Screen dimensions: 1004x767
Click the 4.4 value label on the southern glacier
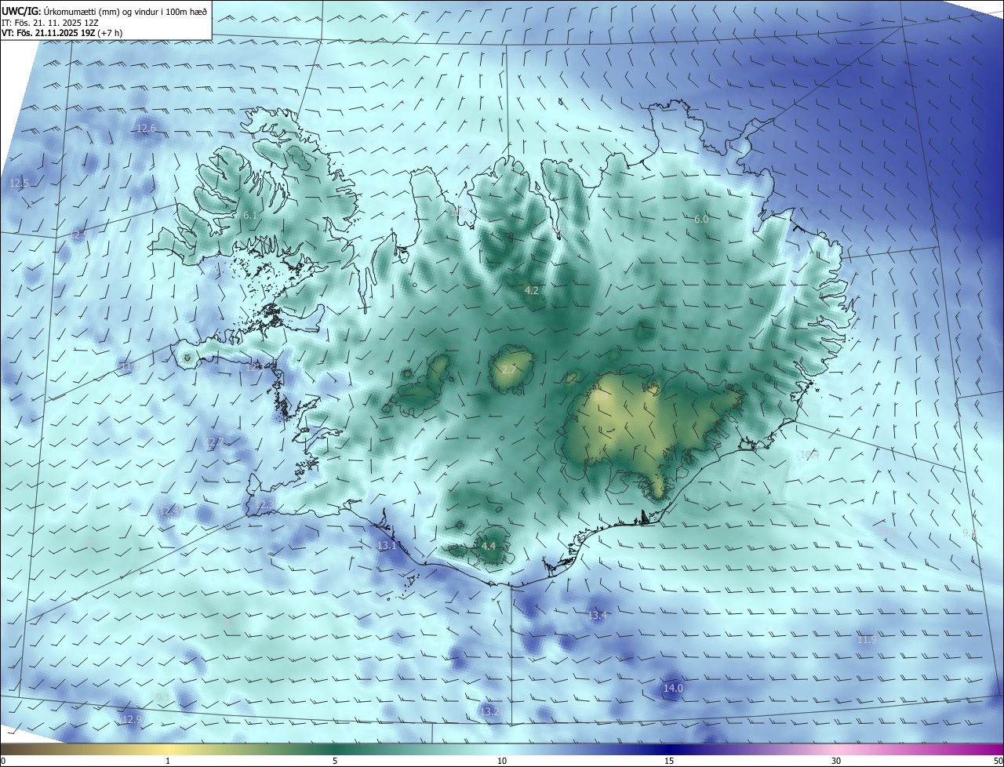(x=489, y=546)
